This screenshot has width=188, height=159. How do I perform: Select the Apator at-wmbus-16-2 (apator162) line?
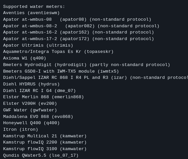(x=78, y=32)
